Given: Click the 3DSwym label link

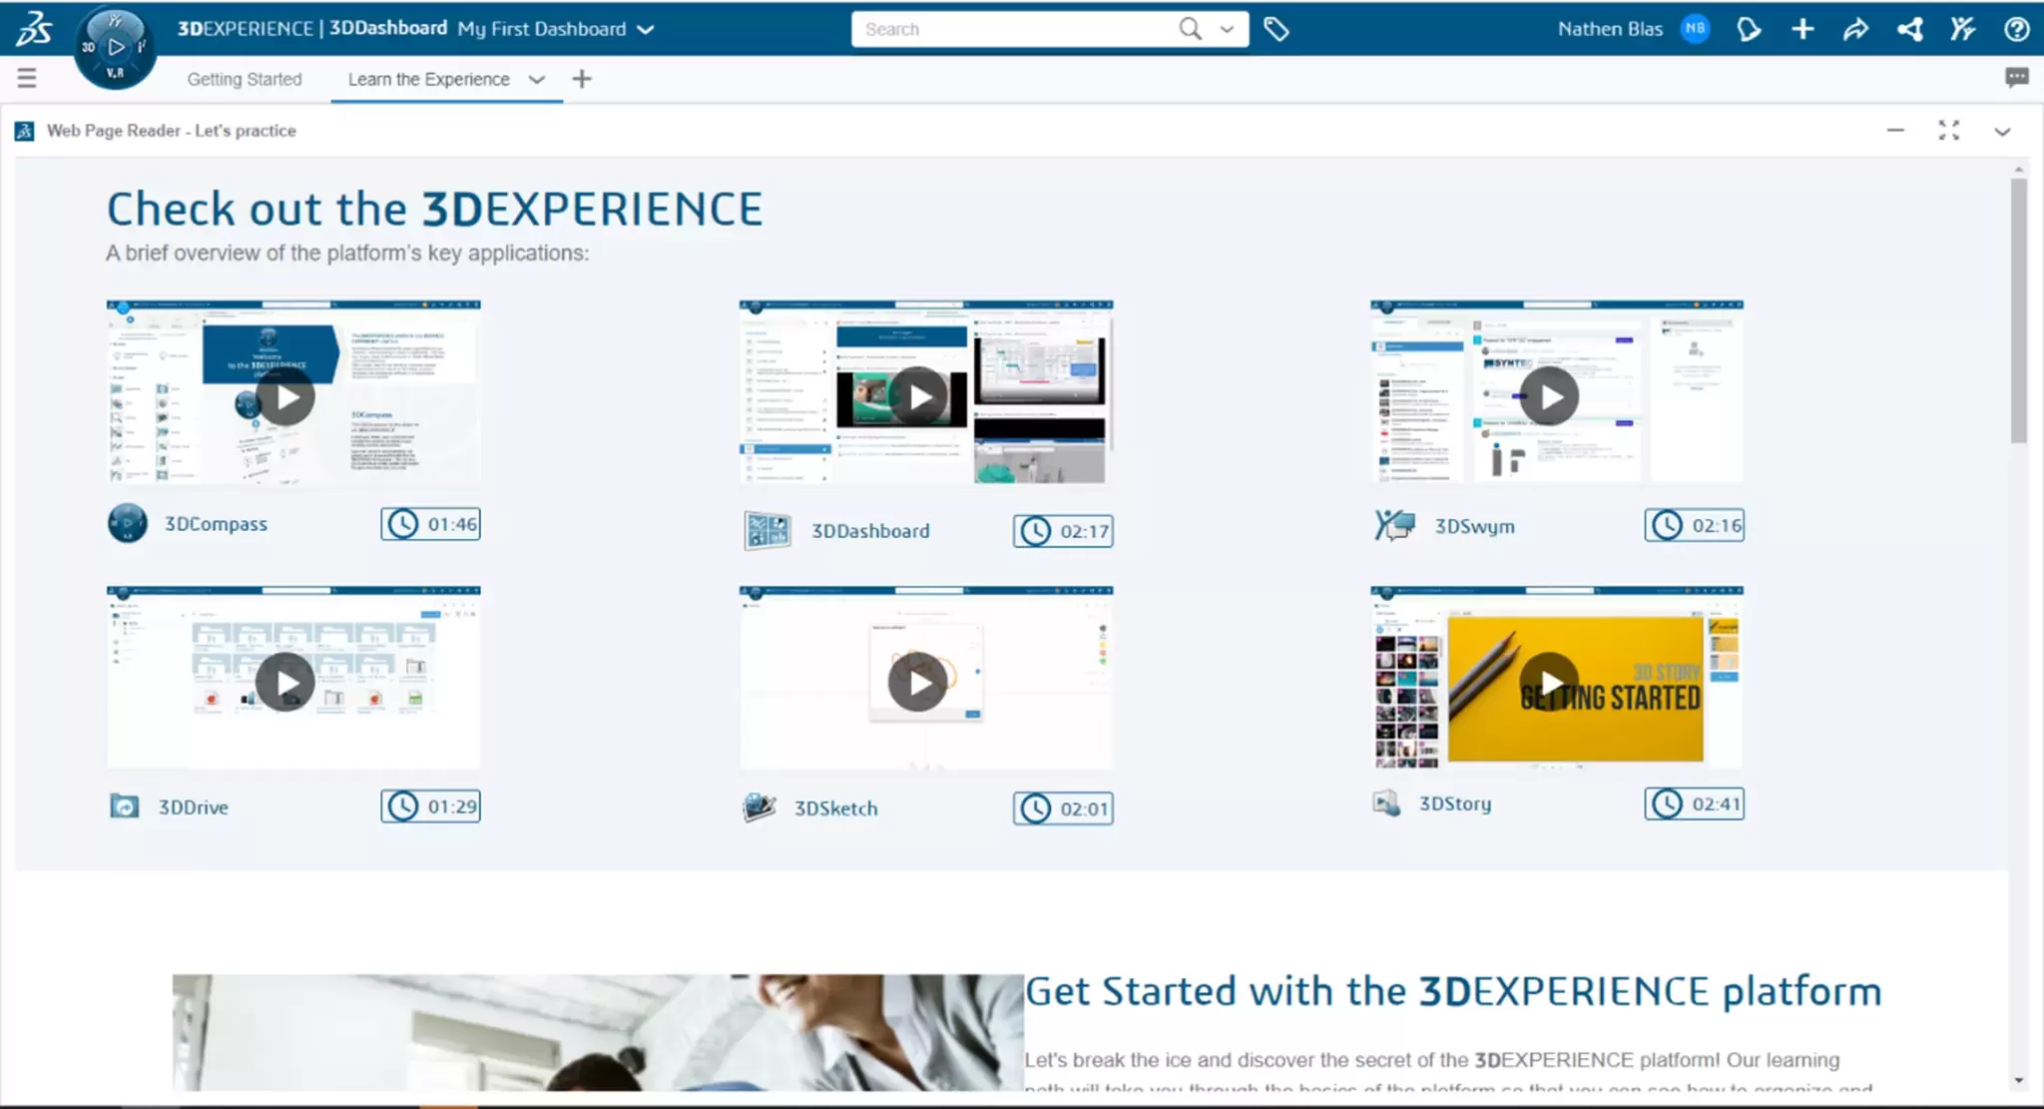Looking at the screenshot, I should 1474,526.
